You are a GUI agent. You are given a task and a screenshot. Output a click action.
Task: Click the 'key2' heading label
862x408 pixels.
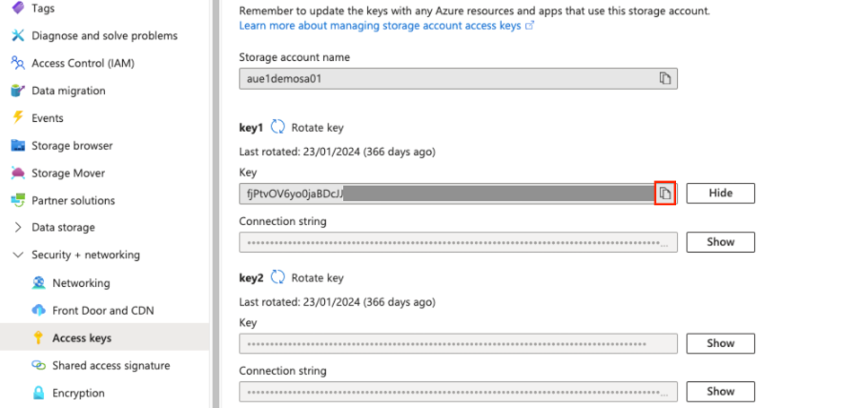(x=251, y=277)
